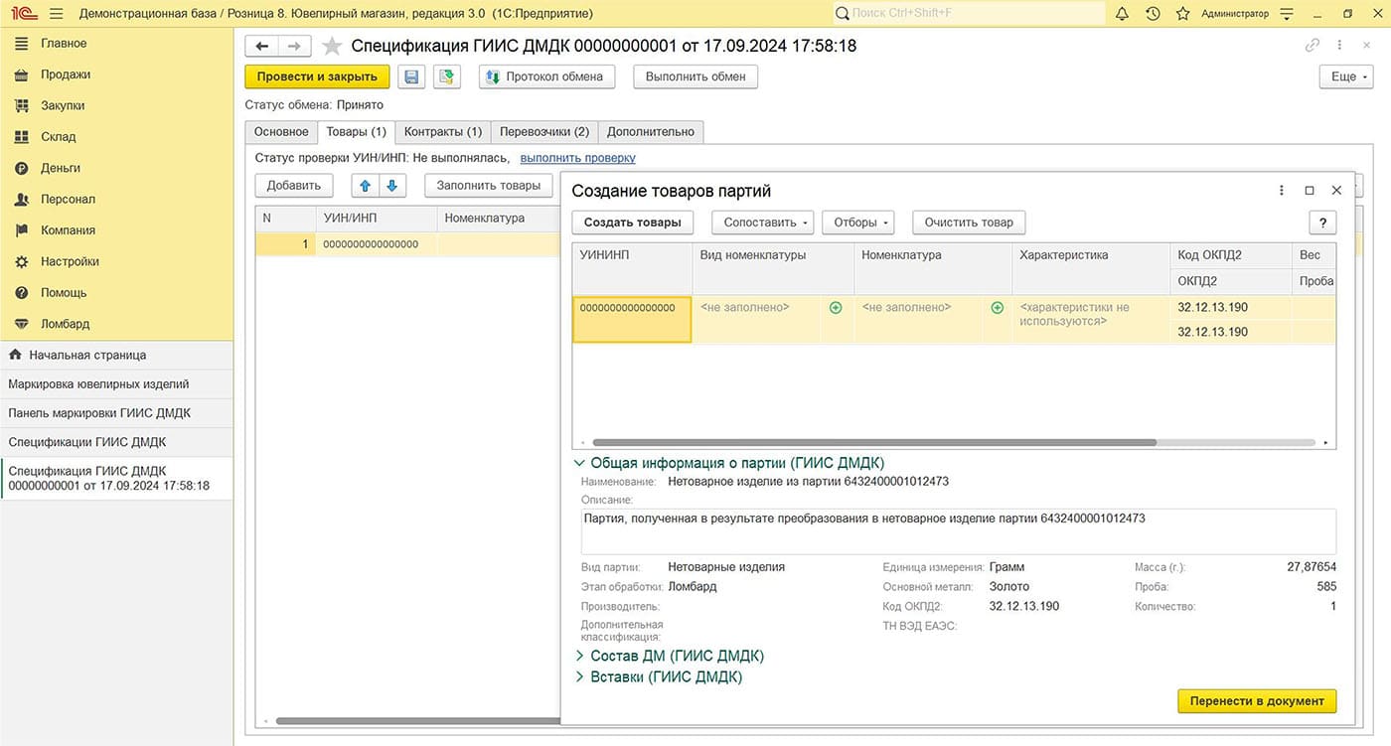1391x746 pixels.
Task: Click Очистить товар
Action: (969, 223)
